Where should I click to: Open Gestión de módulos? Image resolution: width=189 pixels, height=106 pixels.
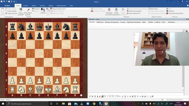tap(134, 11)
